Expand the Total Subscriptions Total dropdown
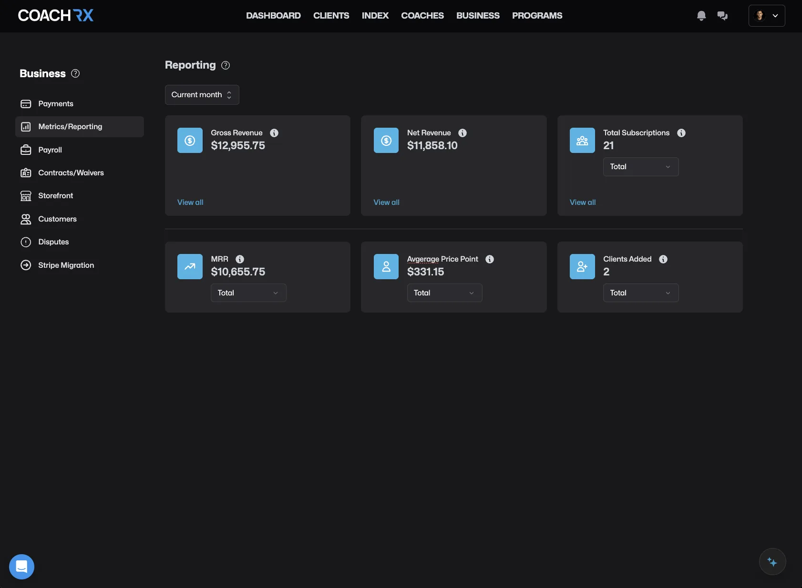Image resolution: width=802 pixels, height=588 pixels. [641, 167]
